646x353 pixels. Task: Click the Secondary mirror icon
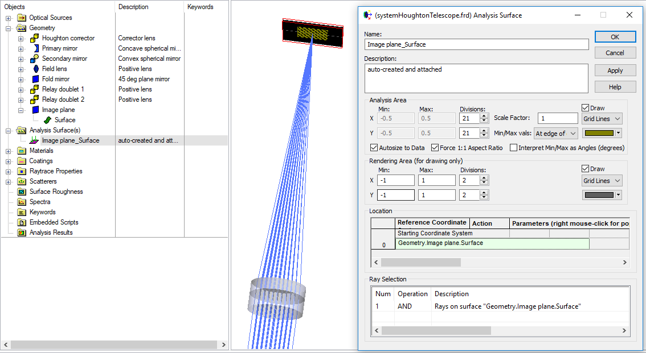34,59
